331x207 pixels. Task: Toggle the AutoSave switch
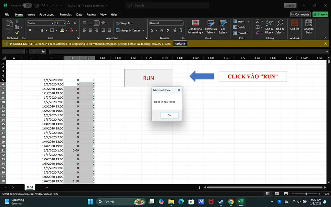[x=27, y=6]
